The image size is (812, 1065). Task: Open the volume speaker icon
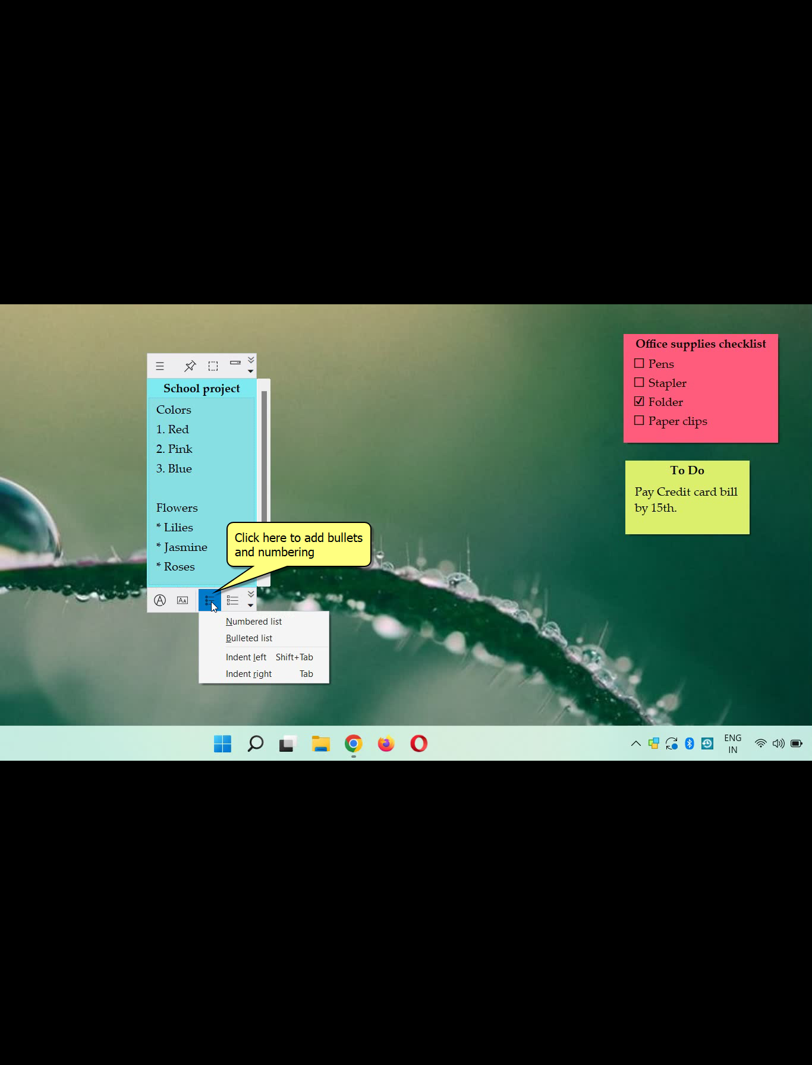point(778,743)
